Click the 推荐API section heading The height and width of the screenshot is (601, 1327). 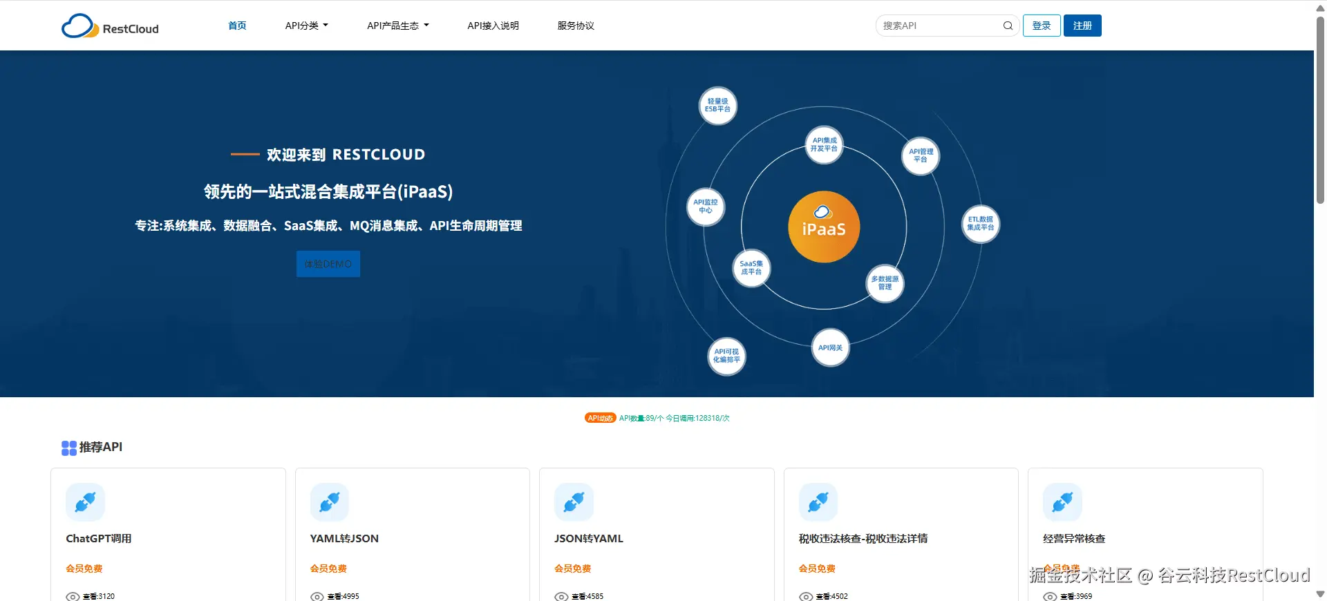click(101, 447)
